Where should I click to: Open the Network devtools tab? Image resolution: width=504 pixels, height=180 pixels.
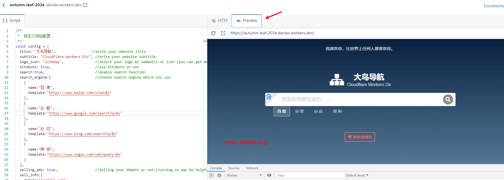point(252,168)
